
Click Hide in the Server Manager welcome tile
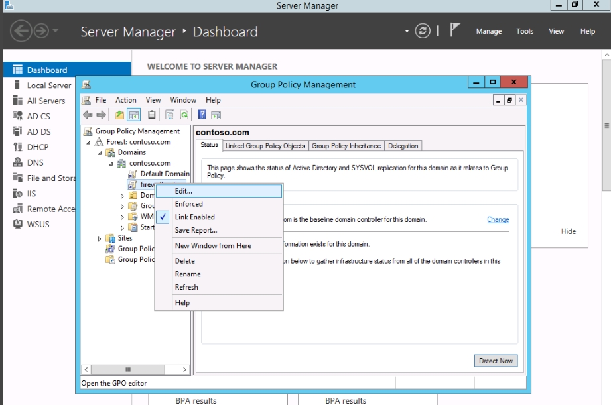(568, 231)
